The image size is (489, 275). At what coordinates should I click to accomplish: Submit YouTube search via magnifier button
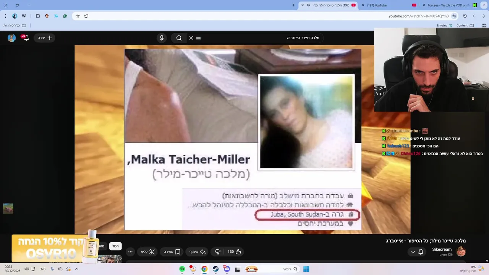tap(179, 38)
